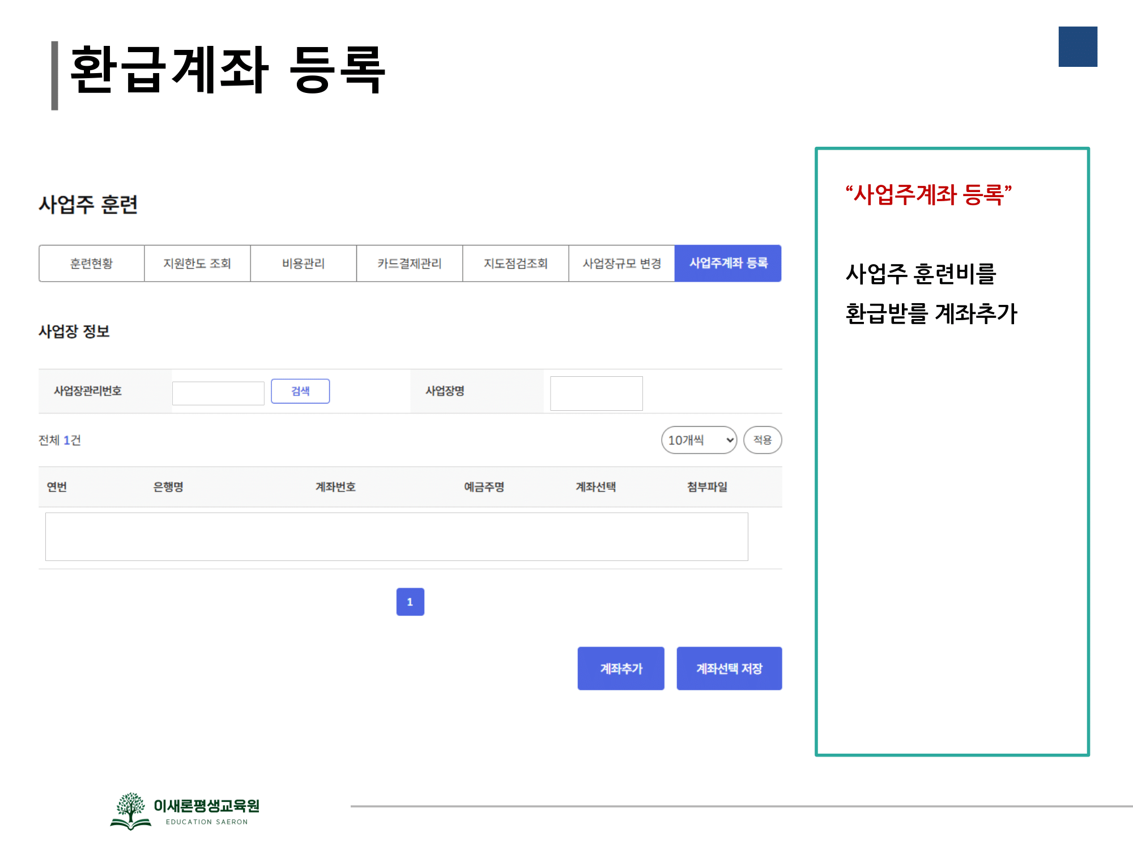The width and height of the screenshot is (1133, 850).
Task: Select the 비용관리 tab
Action: click(x=303, y=263)
